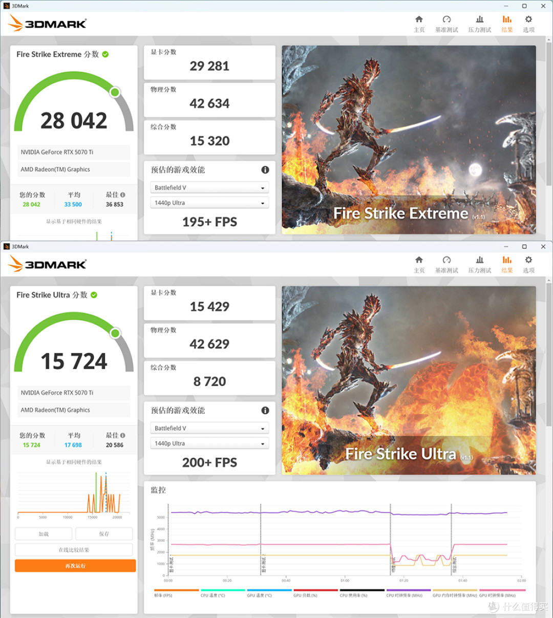Select the Results (结果) tab in the Fire Strike Extreme window
Viewport: 553px width, 618px height.
click(507, 24)
